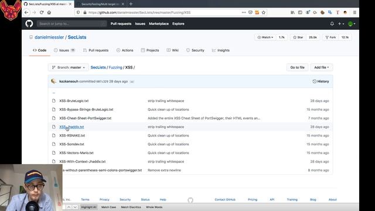Jump to previous find match arrow
Viewport: 375px width, 211px height.
coord(69,207)
